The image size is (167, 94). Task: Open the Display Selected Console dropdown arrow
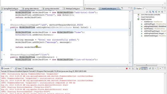tap(155, 68)
